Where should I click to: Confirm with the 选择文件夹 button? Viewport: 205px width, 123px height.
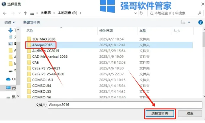point(160,114)
